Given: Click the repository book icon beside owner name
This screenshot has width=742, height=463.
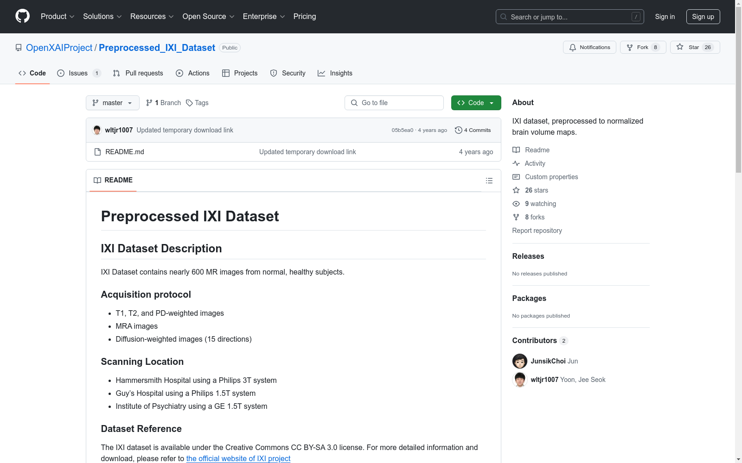Looking at the screenshot, I should [x=19, y=48].
